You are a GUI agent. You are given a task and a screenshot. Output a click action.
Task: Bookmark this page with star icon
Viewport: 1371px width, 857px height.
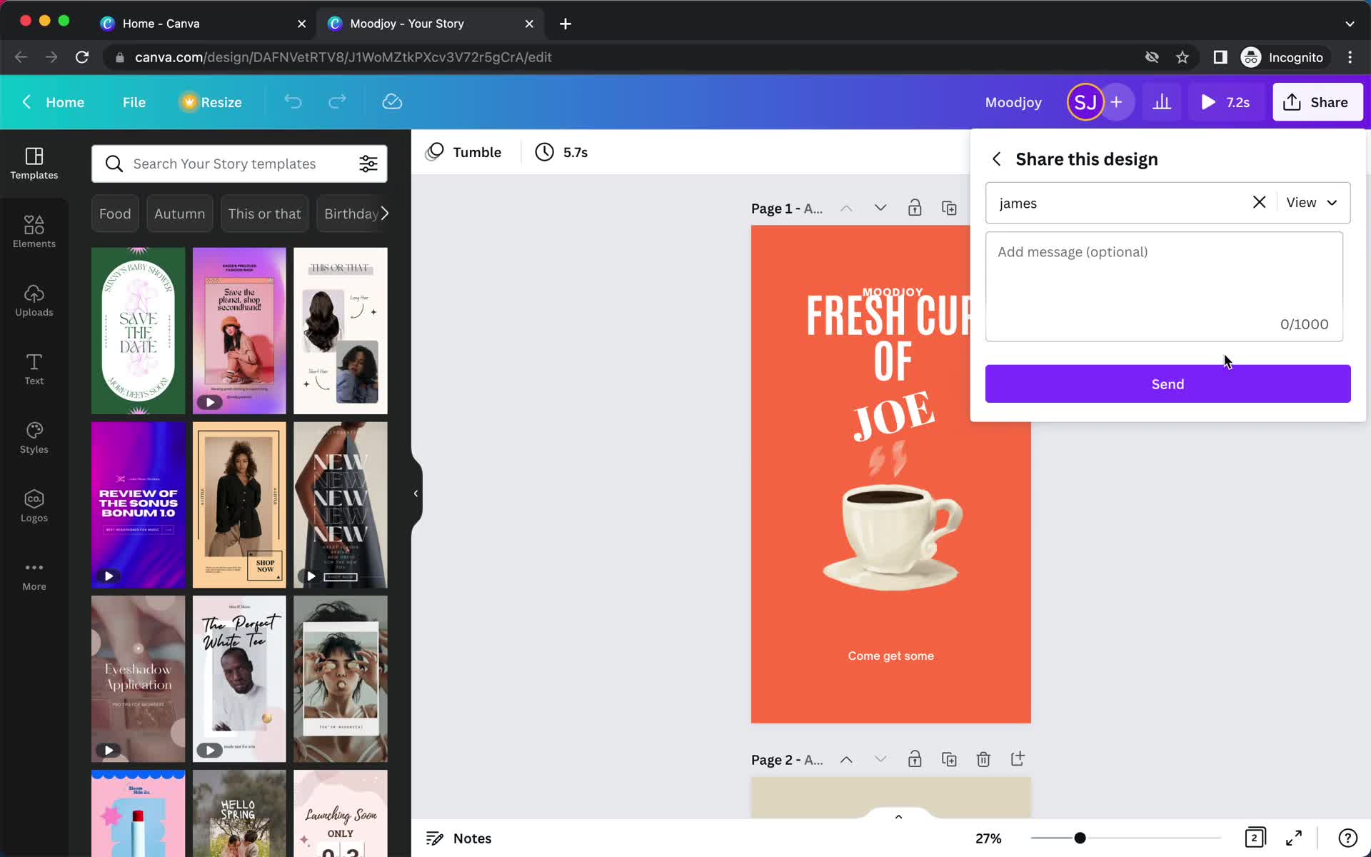click(1182, 57)
